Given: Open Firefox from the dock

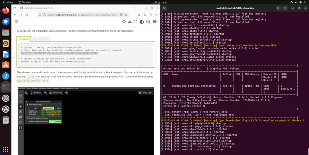Looking at the screenshot, I should coord(6,10).
